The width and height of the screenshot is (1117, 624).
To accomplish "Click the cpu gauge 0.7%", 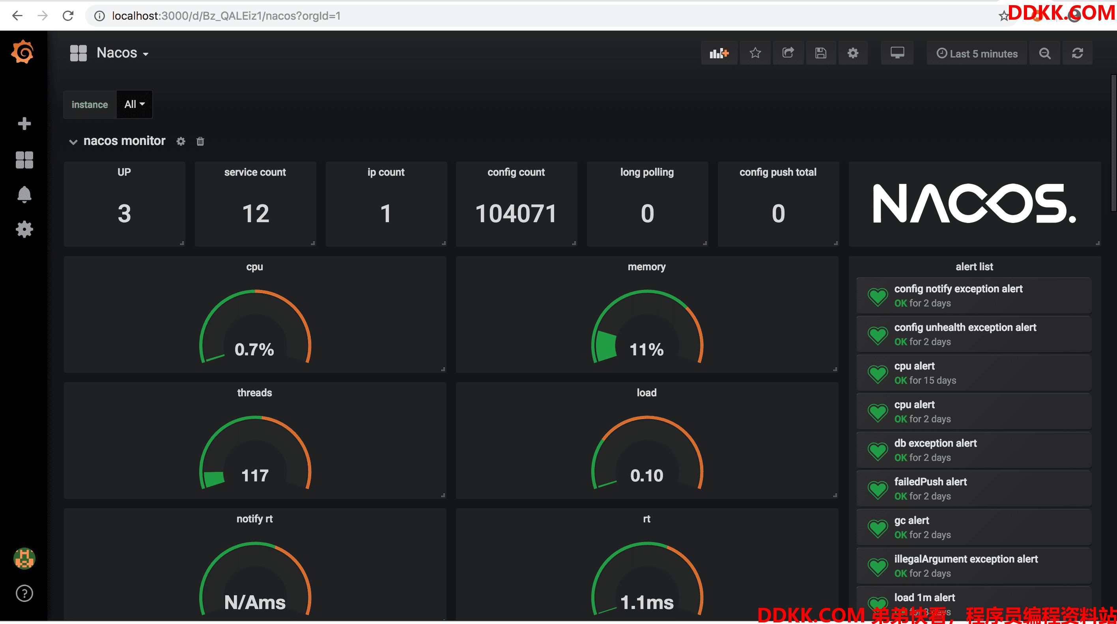I will coord(254,327).
